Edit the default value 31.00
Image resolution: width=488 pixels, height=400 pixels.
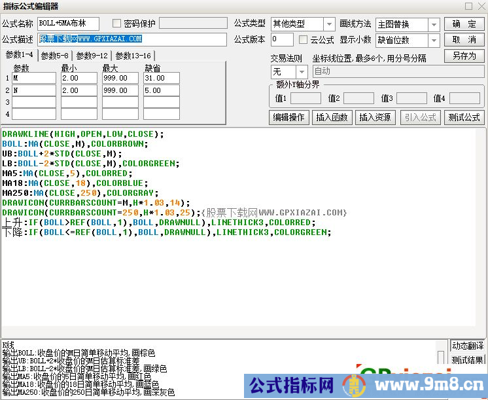pyautogui.click(x=162, y=78)
